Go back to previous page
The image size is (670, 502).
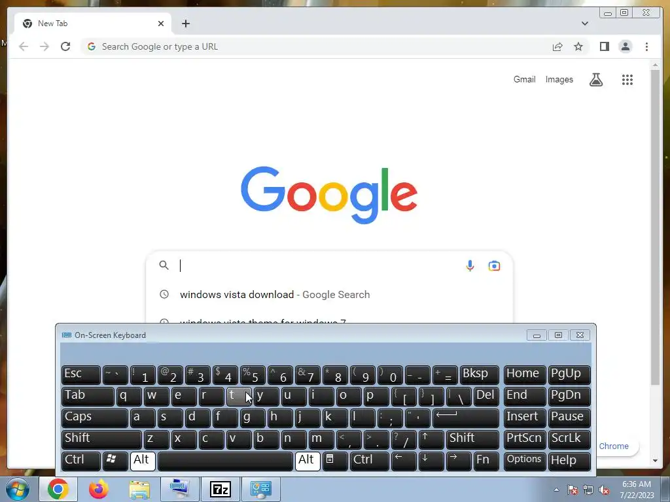(x=24, y=46)
